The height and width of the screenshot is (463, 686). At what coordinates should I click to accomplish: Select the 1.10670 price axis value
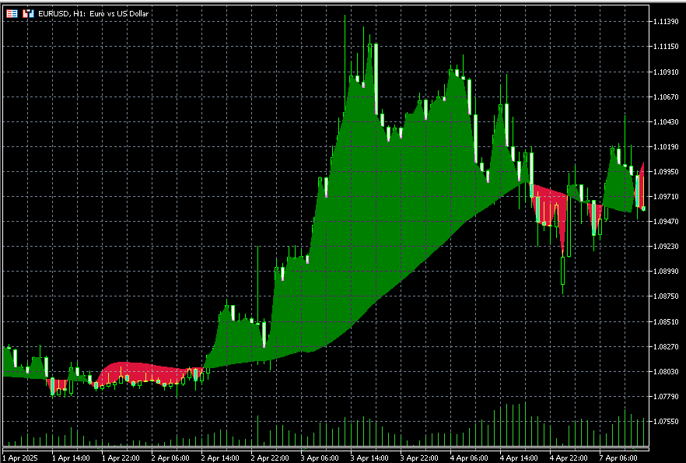click(x=666, y=96)
